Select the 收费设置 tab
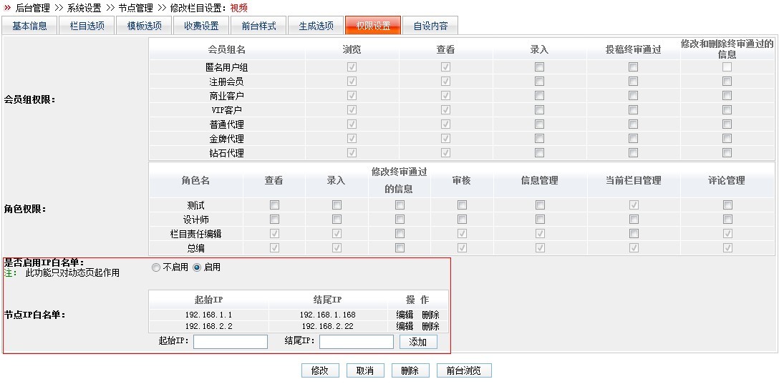The width and height of the screenshot is (779, 384). (201, 26)
